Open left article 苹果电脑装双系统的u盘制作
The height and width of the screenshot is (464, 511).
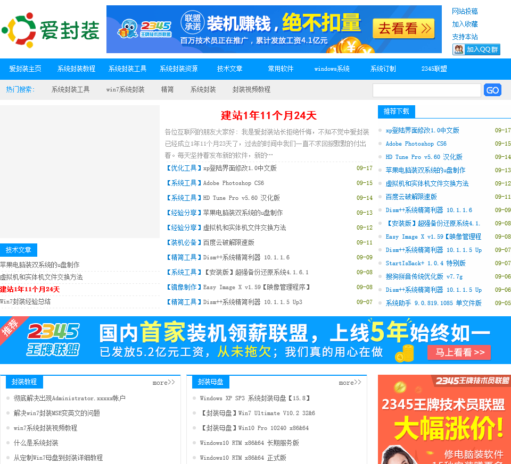pos(40,265)
